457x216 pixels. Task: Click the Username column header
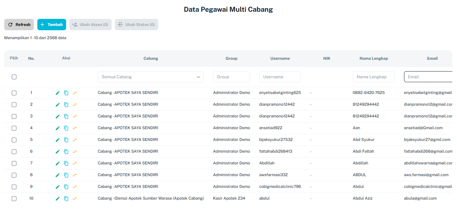click(x=280, y=58)
